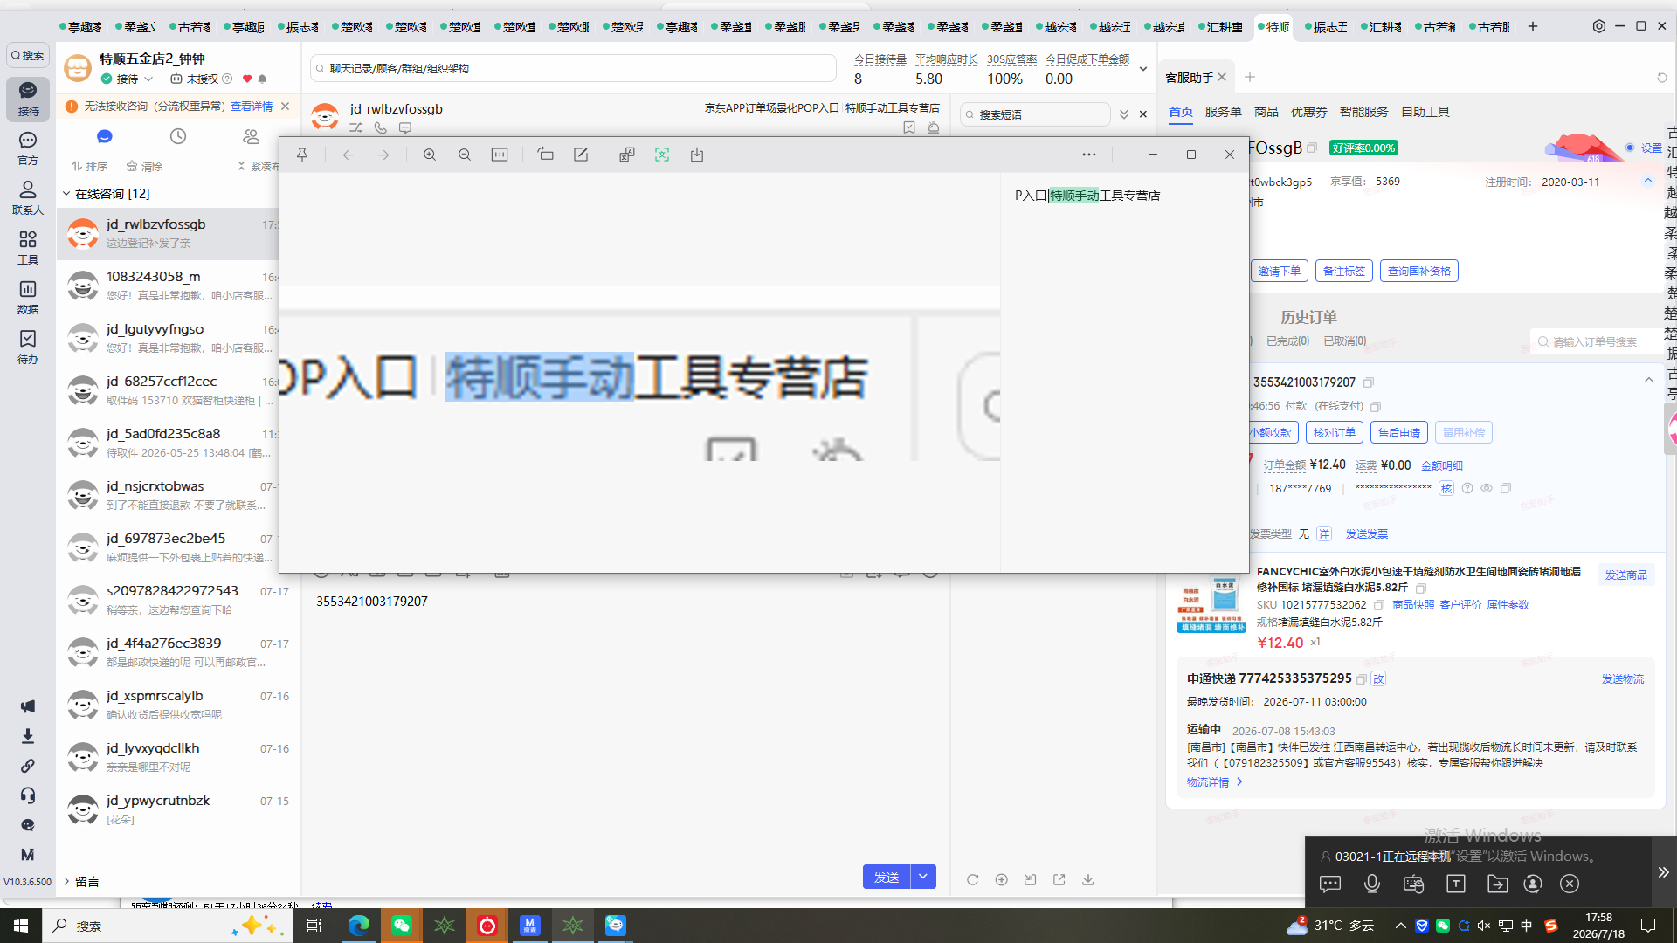Open the 接待 status dropdown

tap(149, 79)
